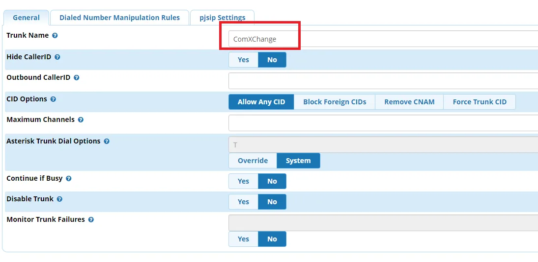Click the Trunk Name input field

click(x=383, y=39)
